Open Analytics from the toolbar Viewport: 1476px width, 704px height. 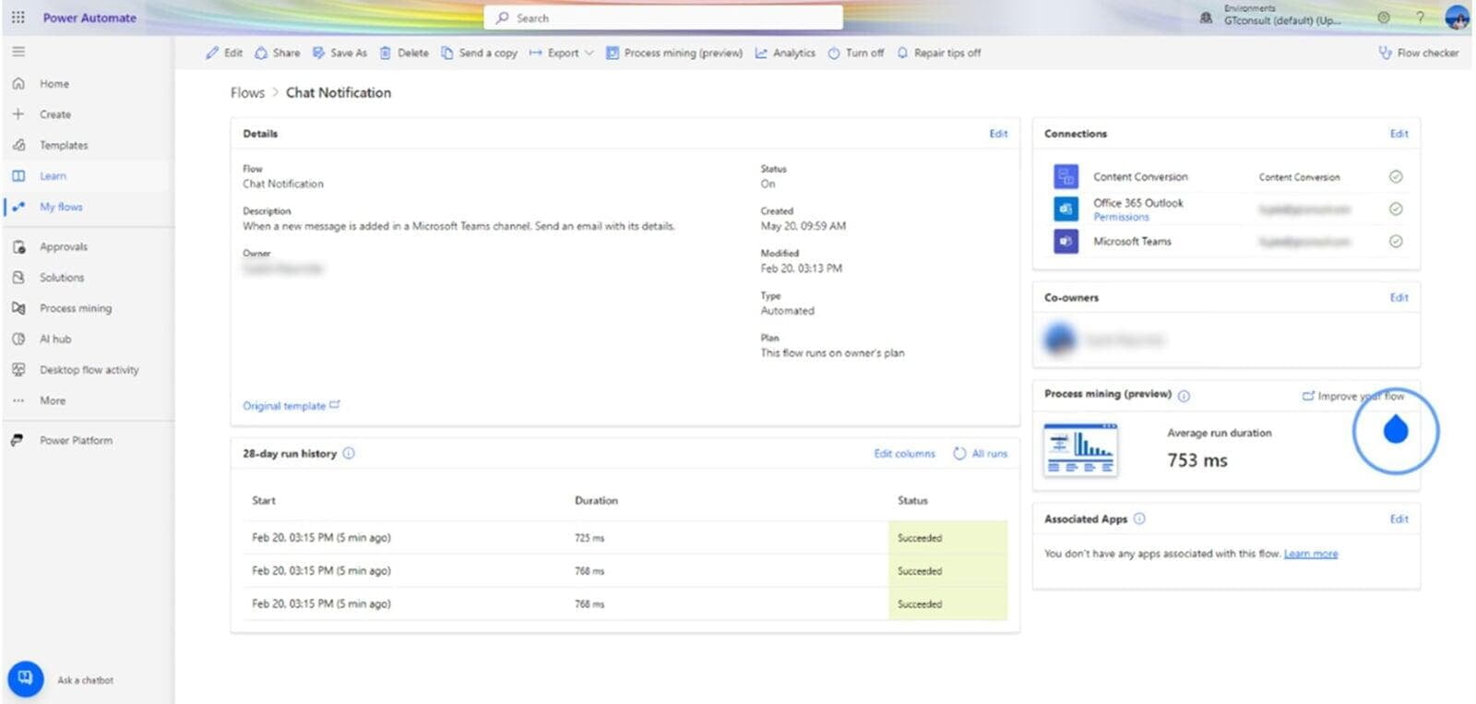pos(785,53)
